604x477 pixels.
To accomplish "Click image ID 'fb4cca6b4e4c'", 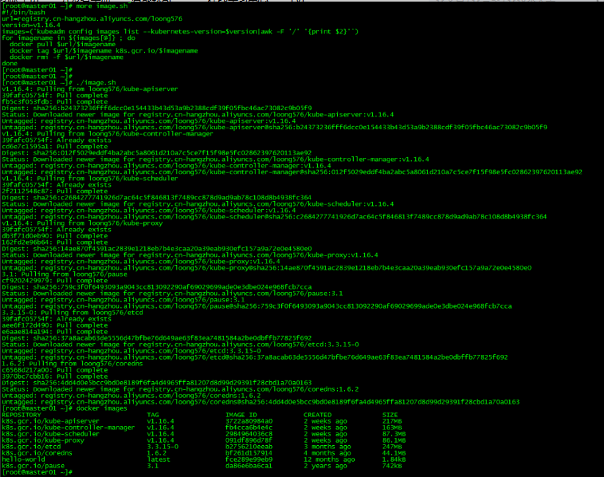I will click(x=249, y=428).
